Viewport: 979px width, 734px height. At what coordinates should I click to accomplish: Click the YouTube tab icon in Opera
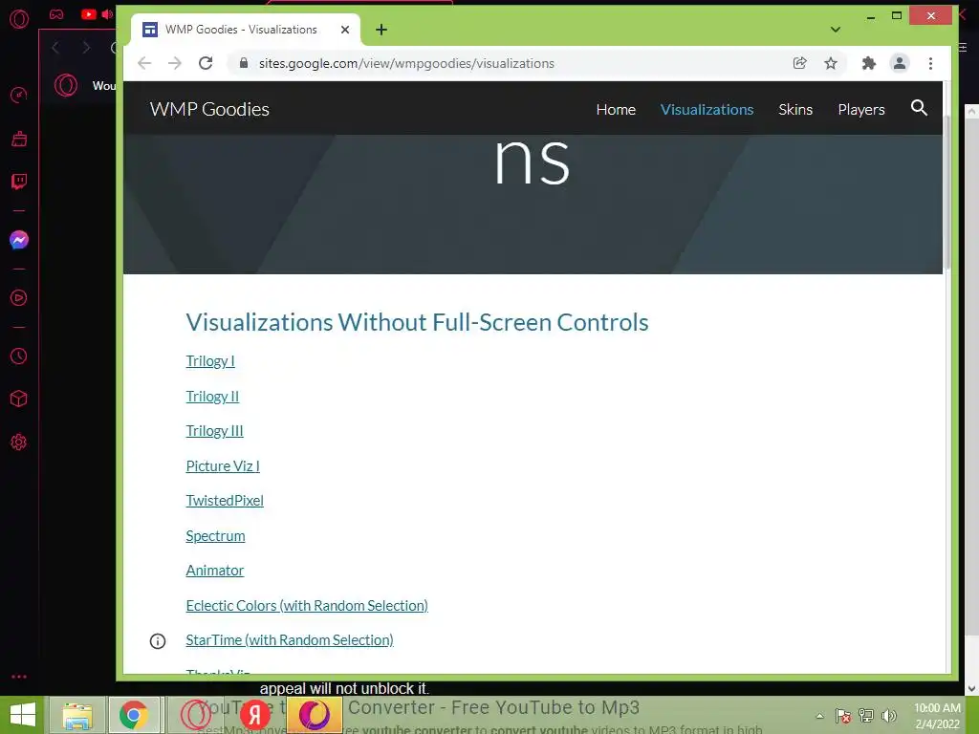tap(89, 13)
